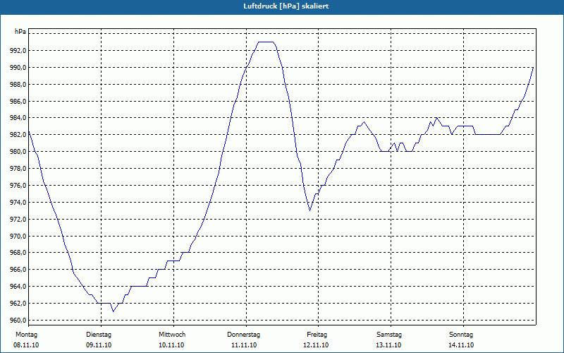Select the Montag day label
The width and height of the screenshot is (564, 353).
26,335
